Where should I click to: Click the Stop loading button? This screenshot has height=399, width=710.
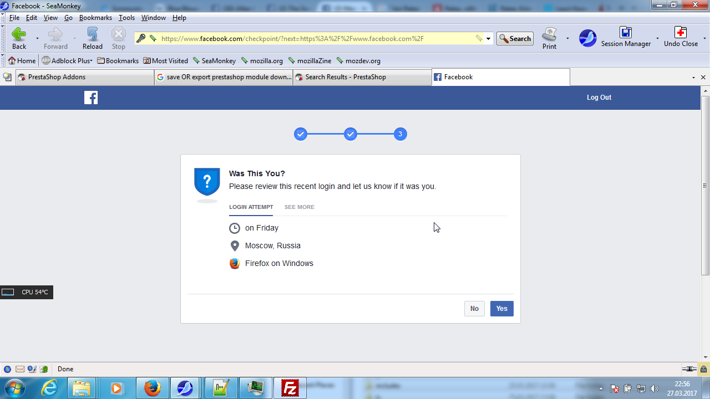click(x=119, y=38)
